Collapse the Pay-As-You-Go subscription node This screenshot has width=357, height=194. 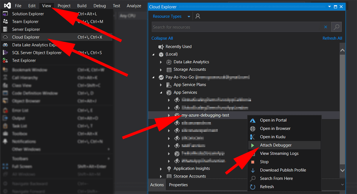[x=154, y=77]
